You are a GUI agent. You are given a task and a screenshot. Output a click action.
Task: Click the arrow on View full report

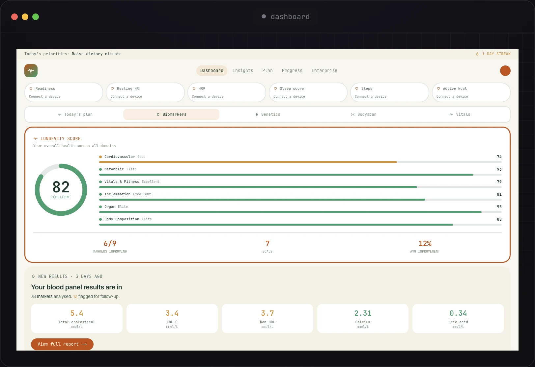pyautogui.click(x=84, y=344)
